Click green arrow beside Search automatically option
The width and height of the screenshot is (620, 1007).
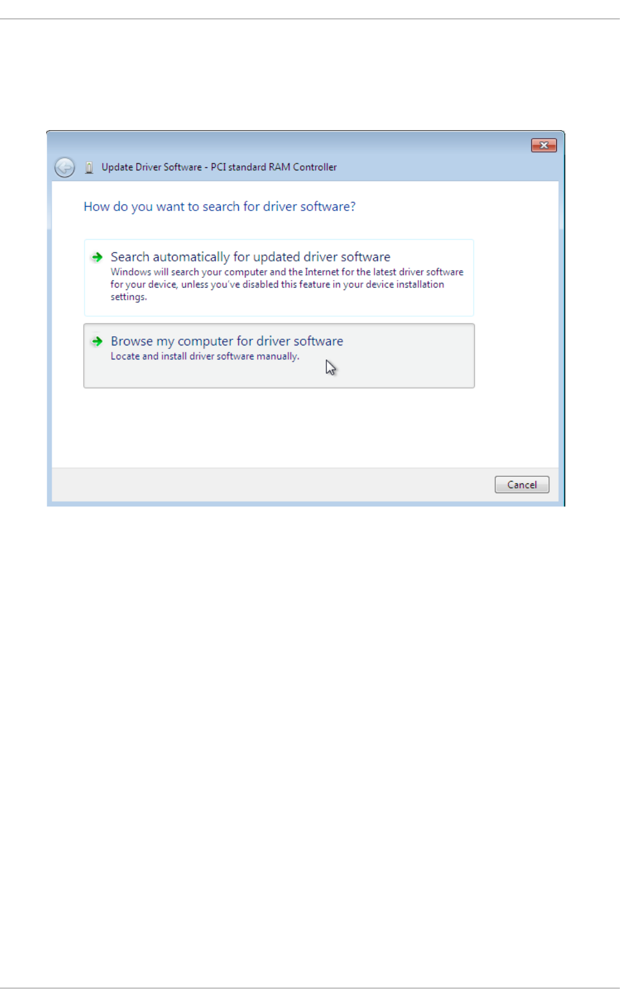(97, 257)
